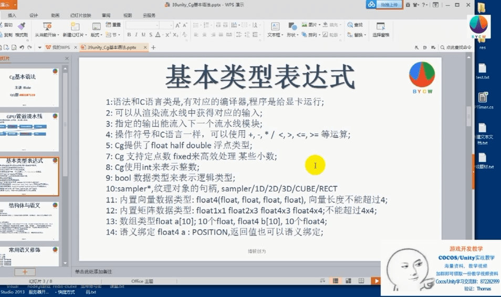Open the Design (设计) ribbon tab
The height and width of the screenshot is (297, 501).
point(34,15)
